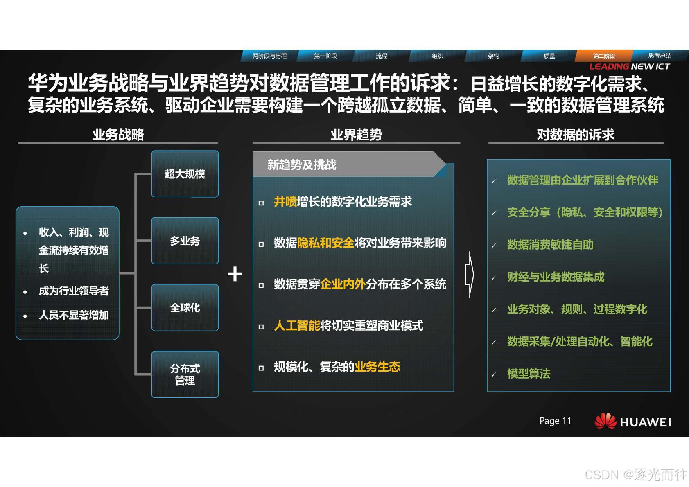The height and width of the screenshot is (487, 689).
Task: Click checkmark beside 数据管理由企业扩展到合作伙伴
Action: [x=494, y=181]
